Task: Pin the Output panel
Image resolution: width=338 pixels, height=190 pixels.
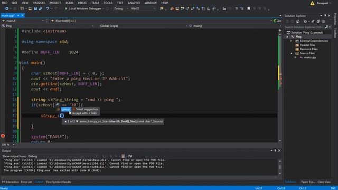Action: pyautogui.click(x=275, y=150)
